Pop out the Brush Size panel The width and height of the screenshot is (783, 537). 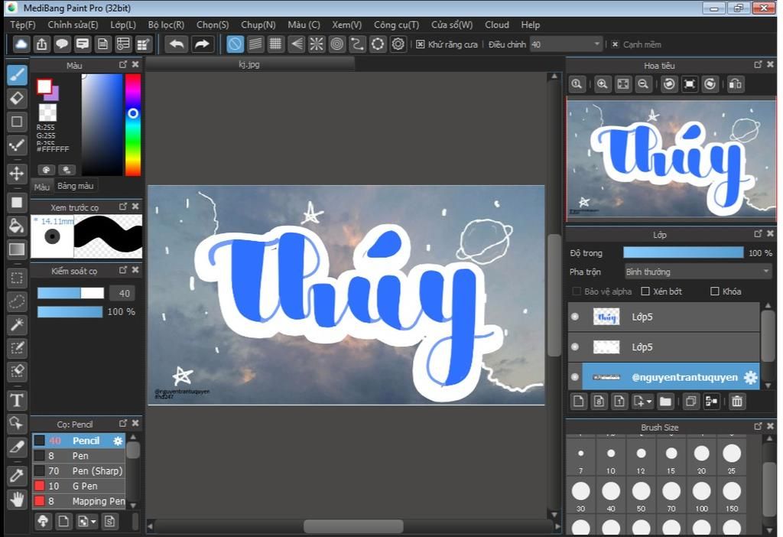click(x=758, y=426)
